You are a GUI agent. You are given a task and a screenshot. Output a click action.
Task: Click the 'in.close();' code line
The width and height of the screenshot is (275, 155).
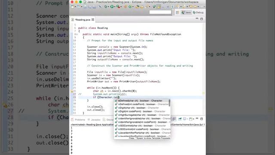coord(95,107)
